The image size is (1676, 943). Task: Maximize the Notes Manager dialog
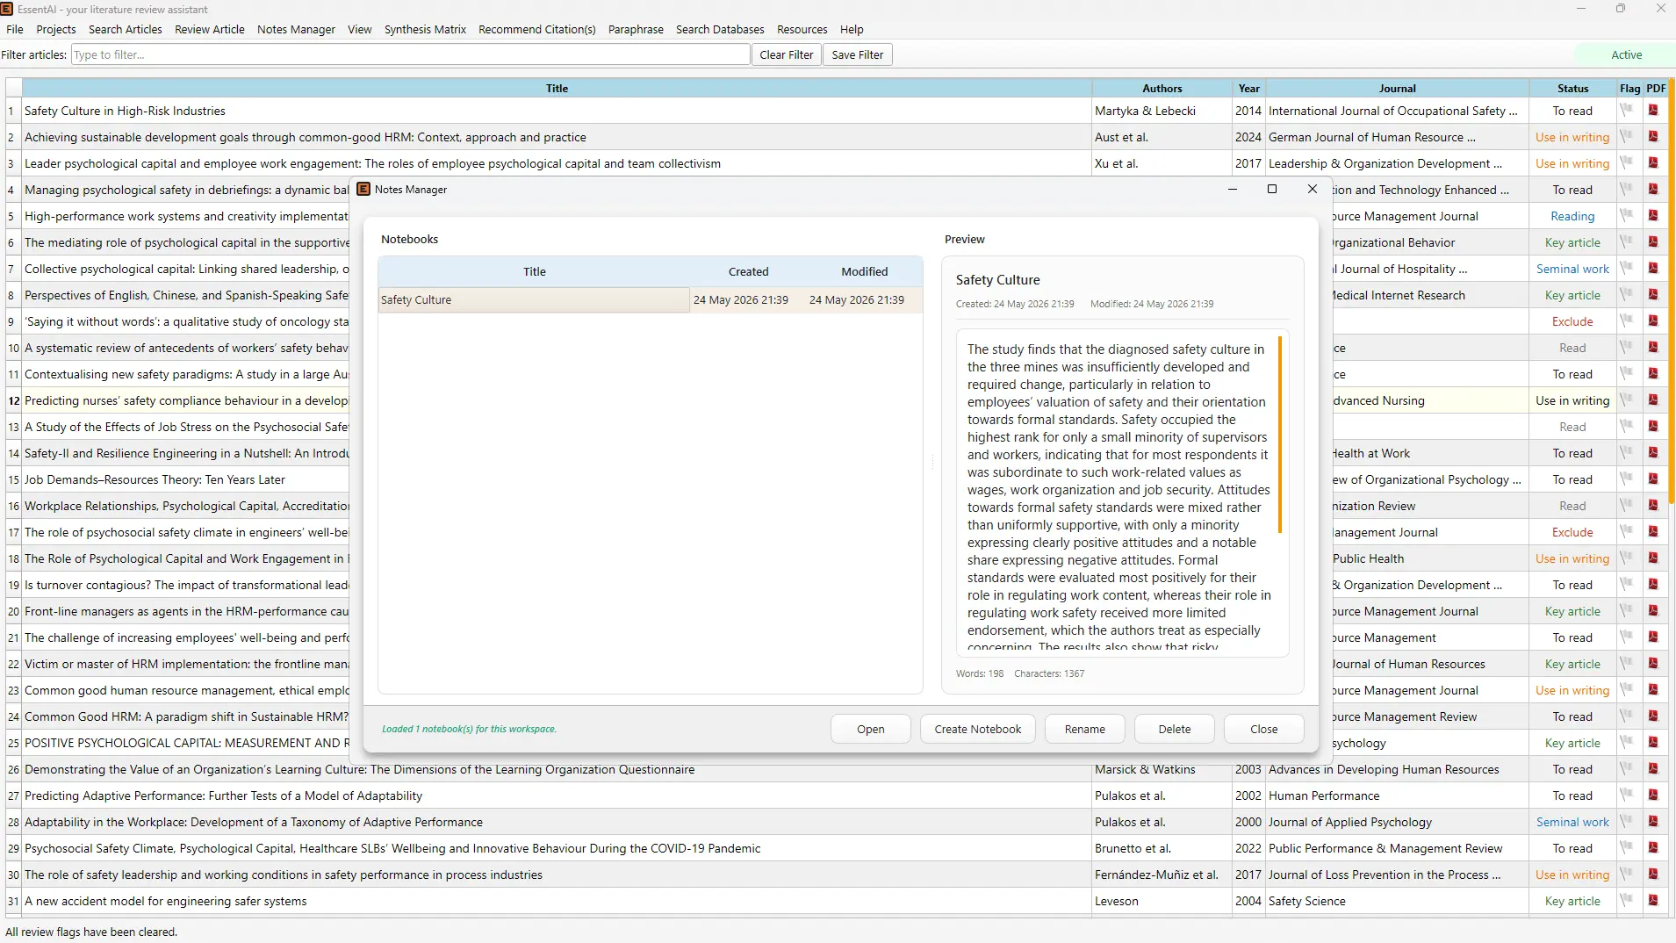pyautogui.click(x=1271, y=189)
